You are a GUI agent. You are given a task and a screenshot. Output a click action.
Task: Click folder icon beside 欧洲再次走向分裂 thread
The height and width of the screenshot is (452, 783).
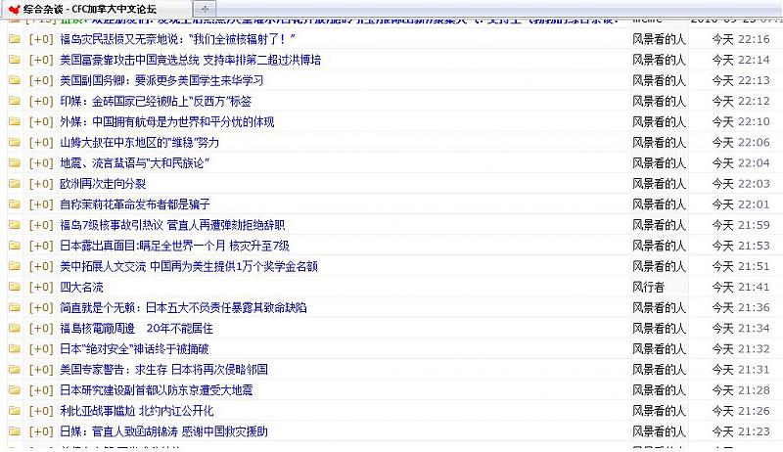(x=15, y=184)
